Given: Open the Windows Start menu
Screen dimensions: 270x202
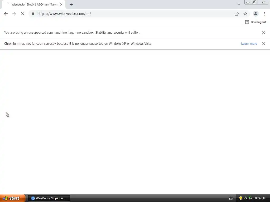Looking at the screenshot, I should (13, 198).
